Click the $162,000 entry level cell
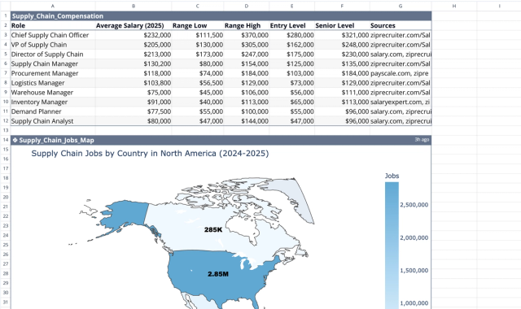521x309 pixels. 291,45
